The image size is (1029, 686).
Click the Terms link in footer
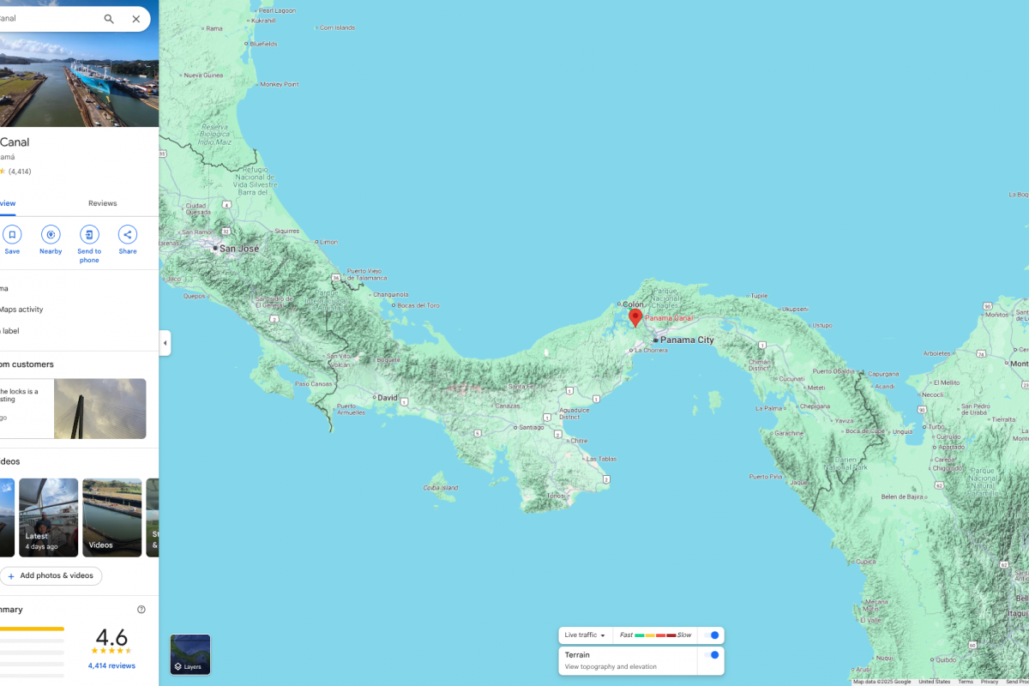(966, 682)
